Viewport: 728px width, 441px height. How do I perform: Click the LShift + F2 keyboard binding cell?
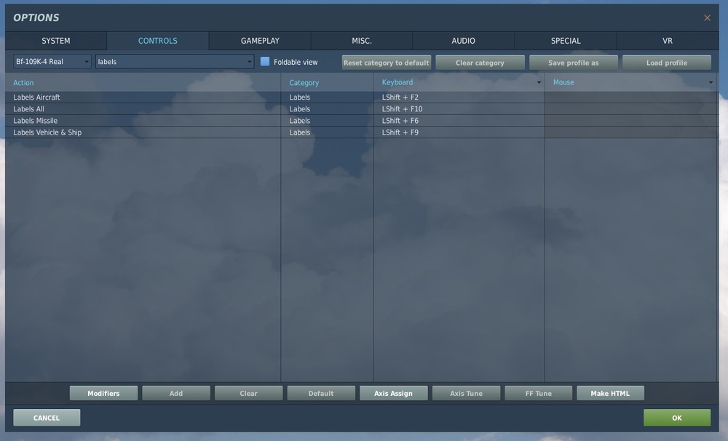(x=459, y=97)
